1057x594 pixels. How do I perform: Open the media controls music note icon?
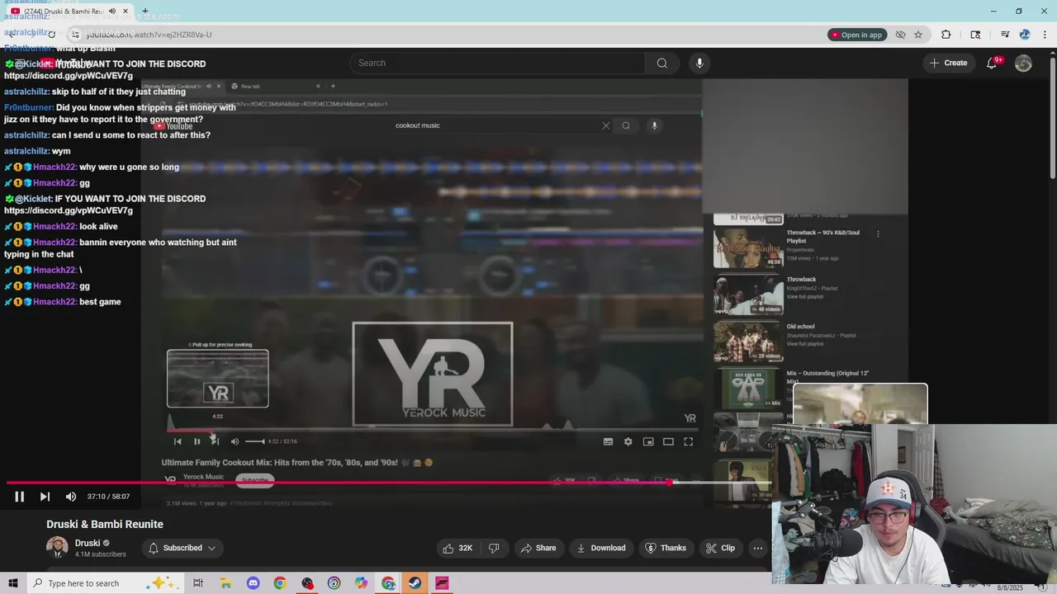click(1005, 35)
